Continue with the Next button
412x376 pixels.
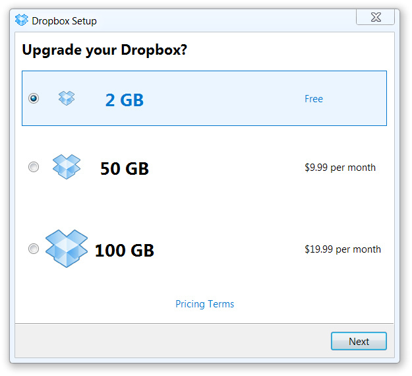coord(359,341)
